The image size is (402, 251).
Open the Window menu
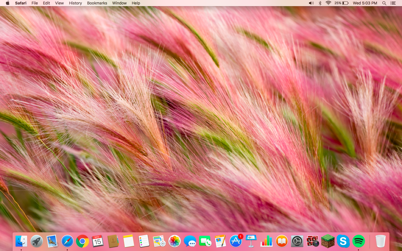pos(119,3)
